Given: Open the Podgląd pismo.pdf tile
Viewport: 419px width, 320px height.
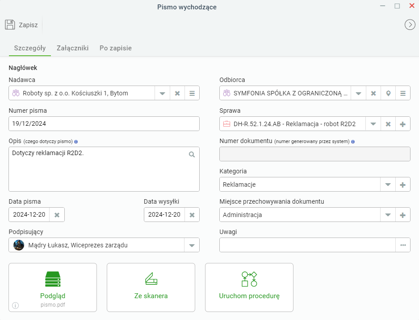Looking at the screenshot, I should (53, 287).
